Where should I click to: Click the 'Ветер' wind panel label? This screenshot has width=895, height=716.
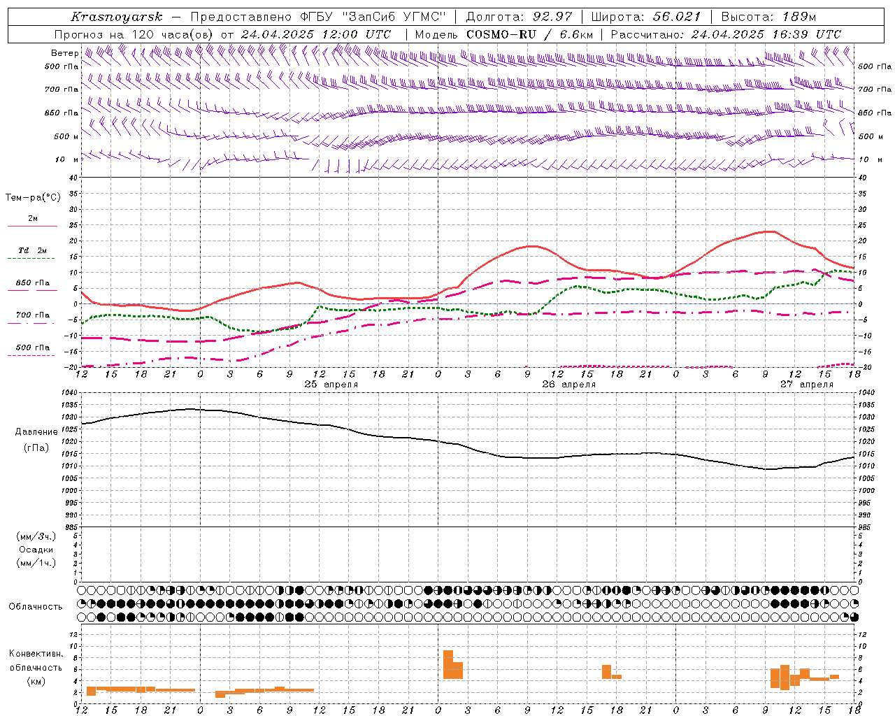[64, 53]
